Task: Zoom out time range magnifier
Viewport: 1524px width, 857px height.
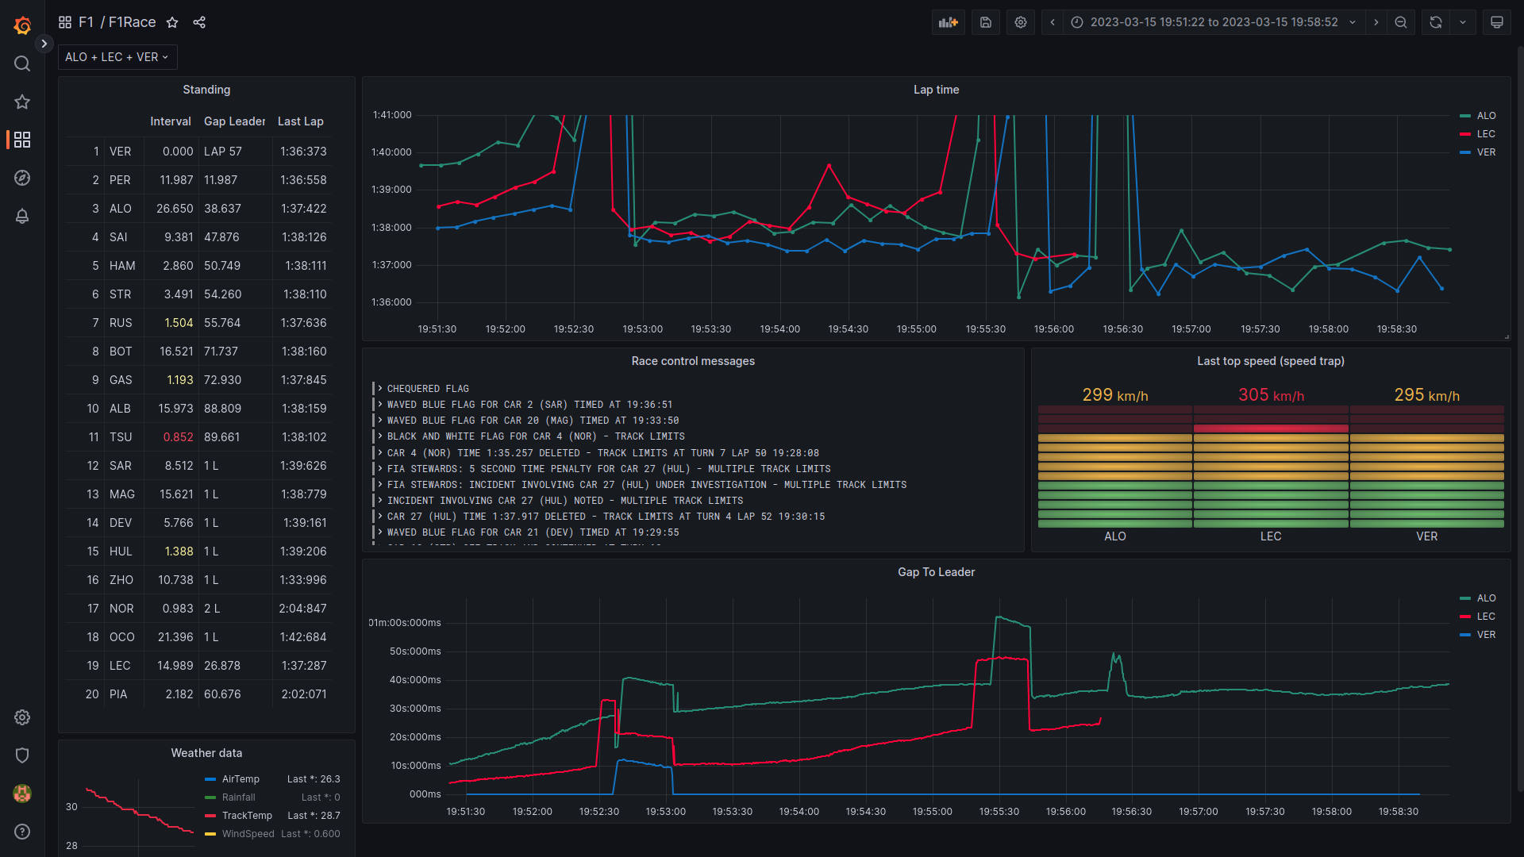Action: pyautogui.click(x=1401, y=22)
